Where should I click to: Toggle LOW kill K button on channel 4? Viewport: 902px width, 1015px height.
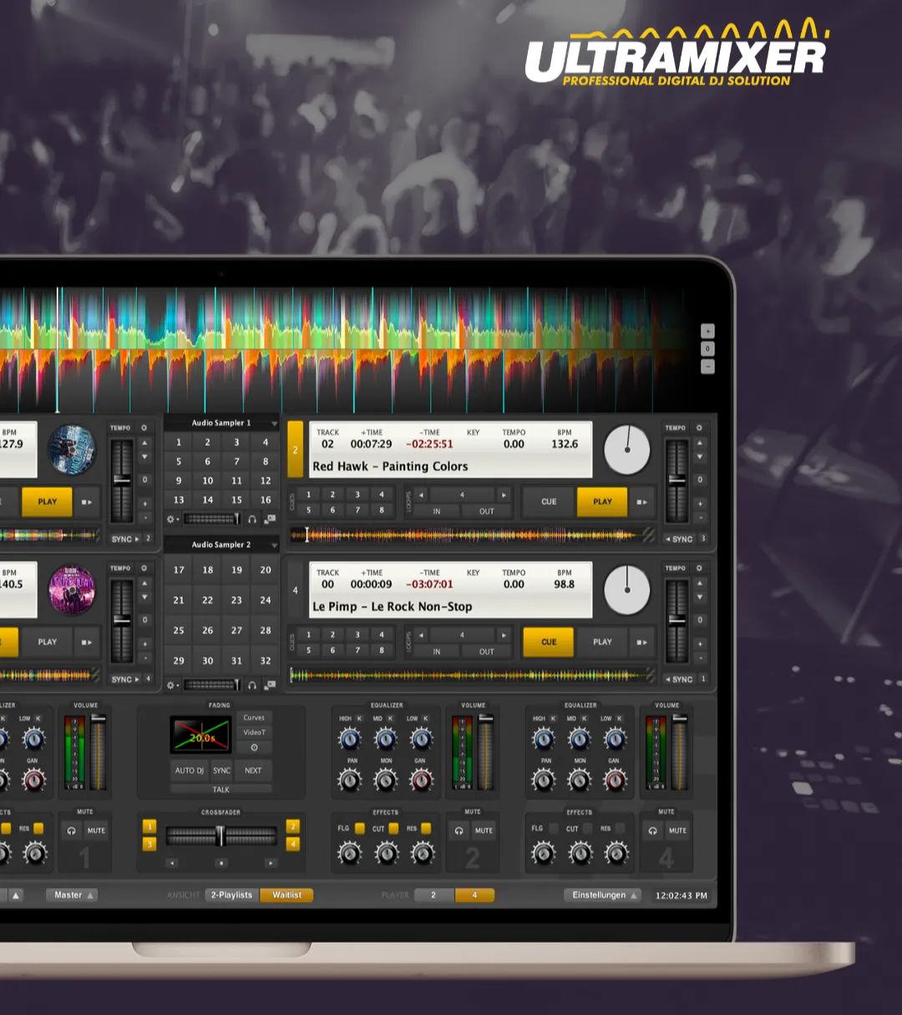[x=619, y=718]
